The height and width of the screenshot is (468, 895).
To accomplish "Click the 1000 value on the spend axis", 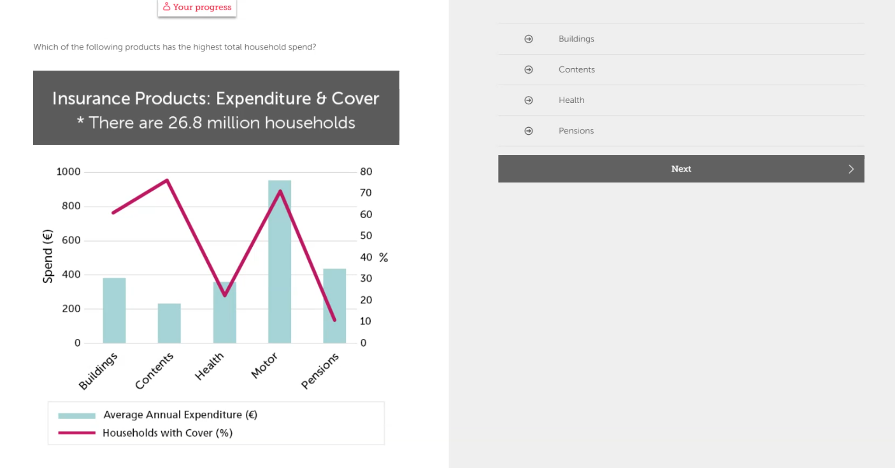I will (68, 172).
